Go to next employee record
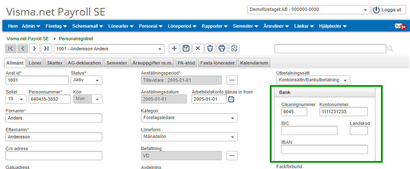Screen dimensions: 410x169 tap(34, 48)
